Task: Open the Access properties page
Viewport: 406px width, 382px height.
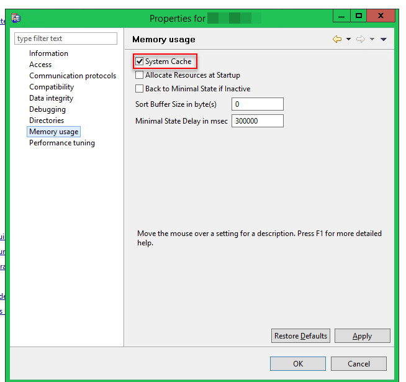Action: (x=40, y=65)
